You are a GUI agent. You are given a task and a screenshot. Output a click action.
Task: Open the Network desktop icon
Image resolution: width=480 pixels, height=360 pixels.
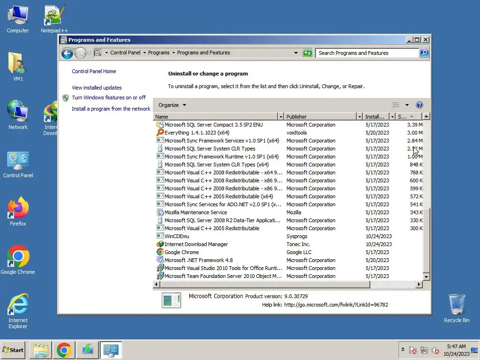(x=18, y=115)
